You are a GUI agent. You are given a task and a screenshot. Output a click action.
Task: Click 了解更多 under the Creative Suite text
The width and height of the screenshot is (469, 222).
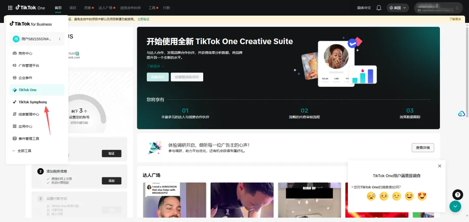click(x=155, y=66)
